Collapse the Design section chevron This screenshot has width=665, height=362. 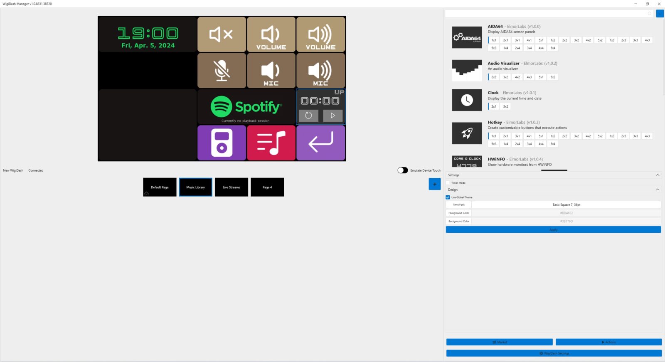[x=658, y=190]
